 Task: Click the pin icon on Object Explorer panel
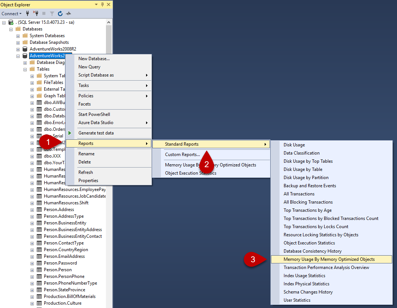point(102,4)
